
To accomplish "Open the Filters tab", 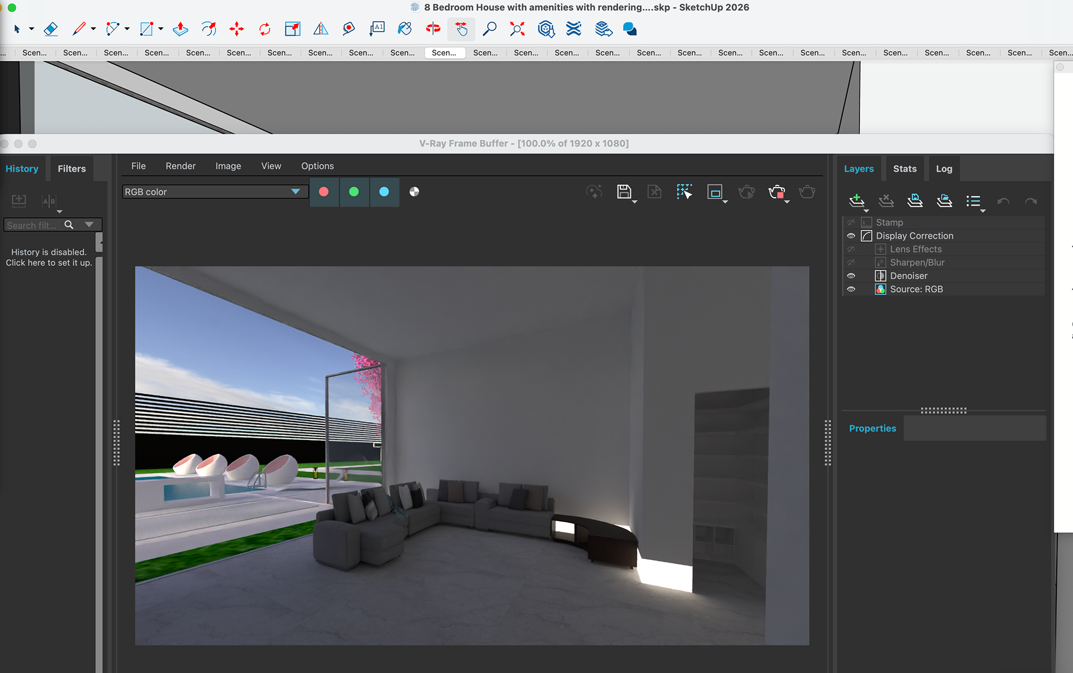I will click(x=72, y=169).
